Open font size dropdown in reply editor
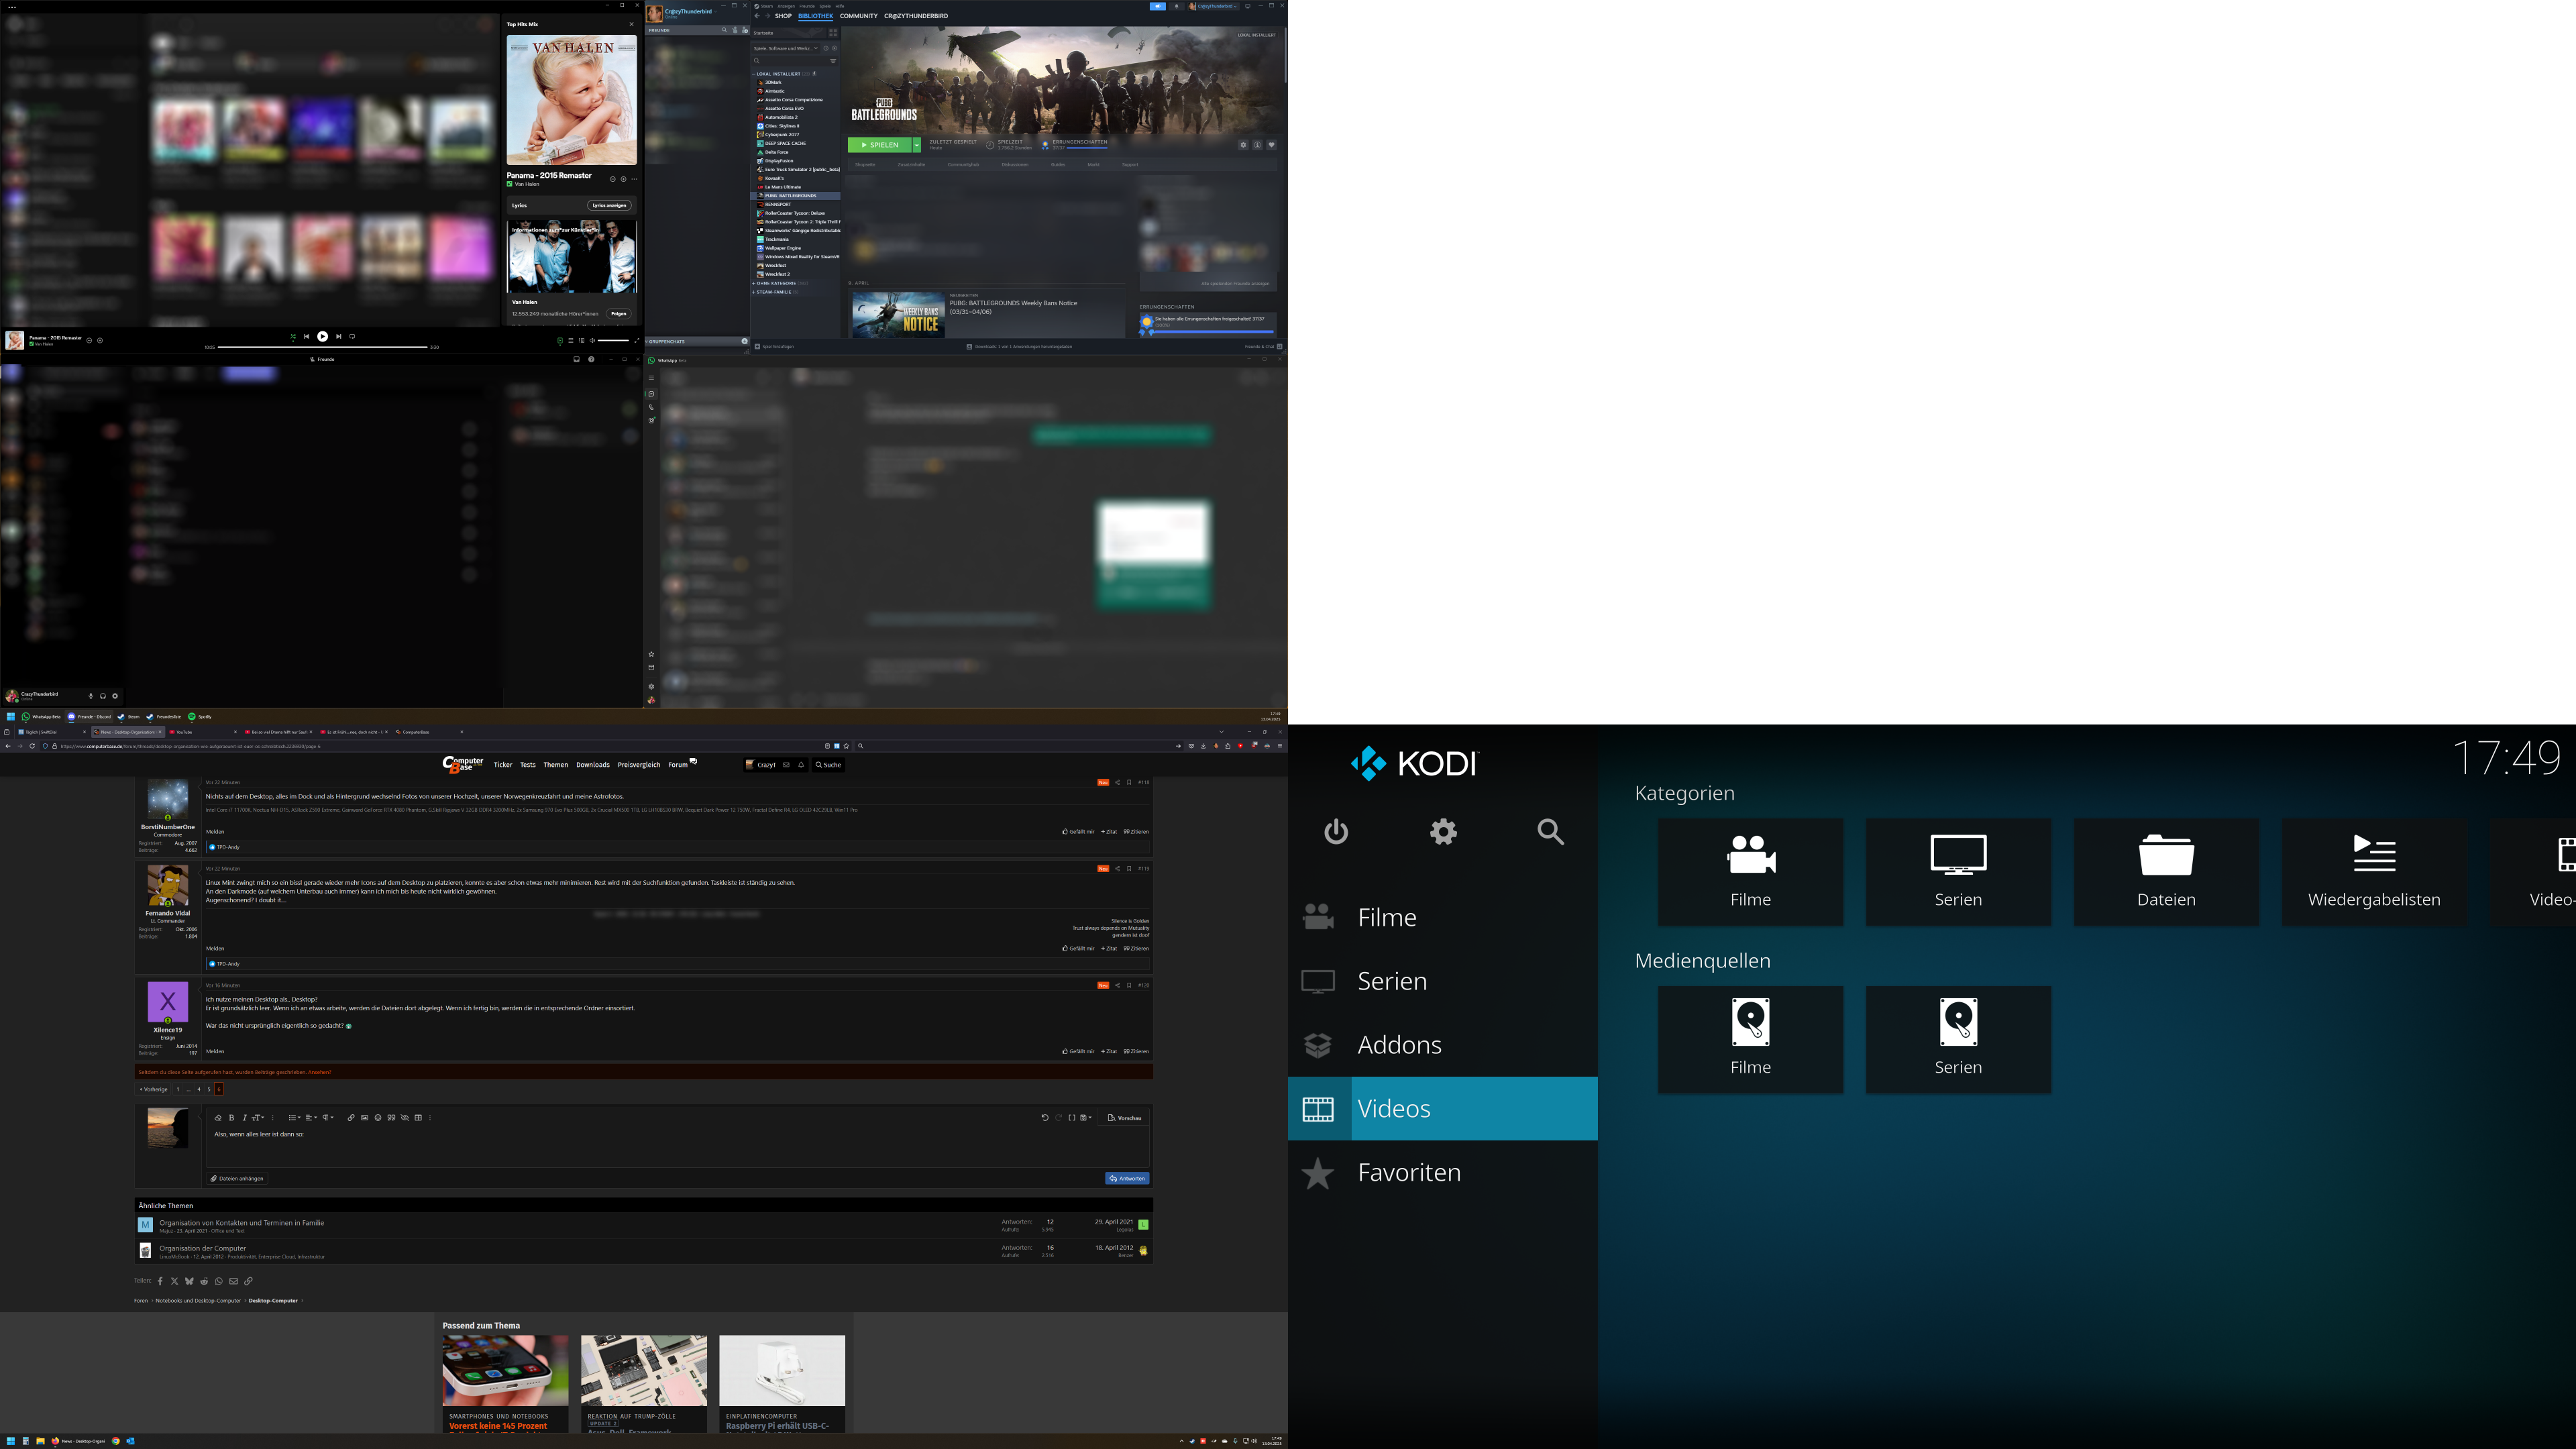 [257, 1118]
